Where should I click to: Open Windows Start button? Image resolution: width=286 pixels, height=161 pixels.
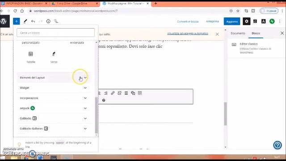click(x=3, y=158)
